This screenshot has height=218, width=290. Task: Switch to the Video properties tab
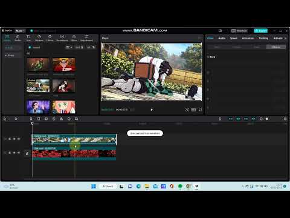pos(210,38)
